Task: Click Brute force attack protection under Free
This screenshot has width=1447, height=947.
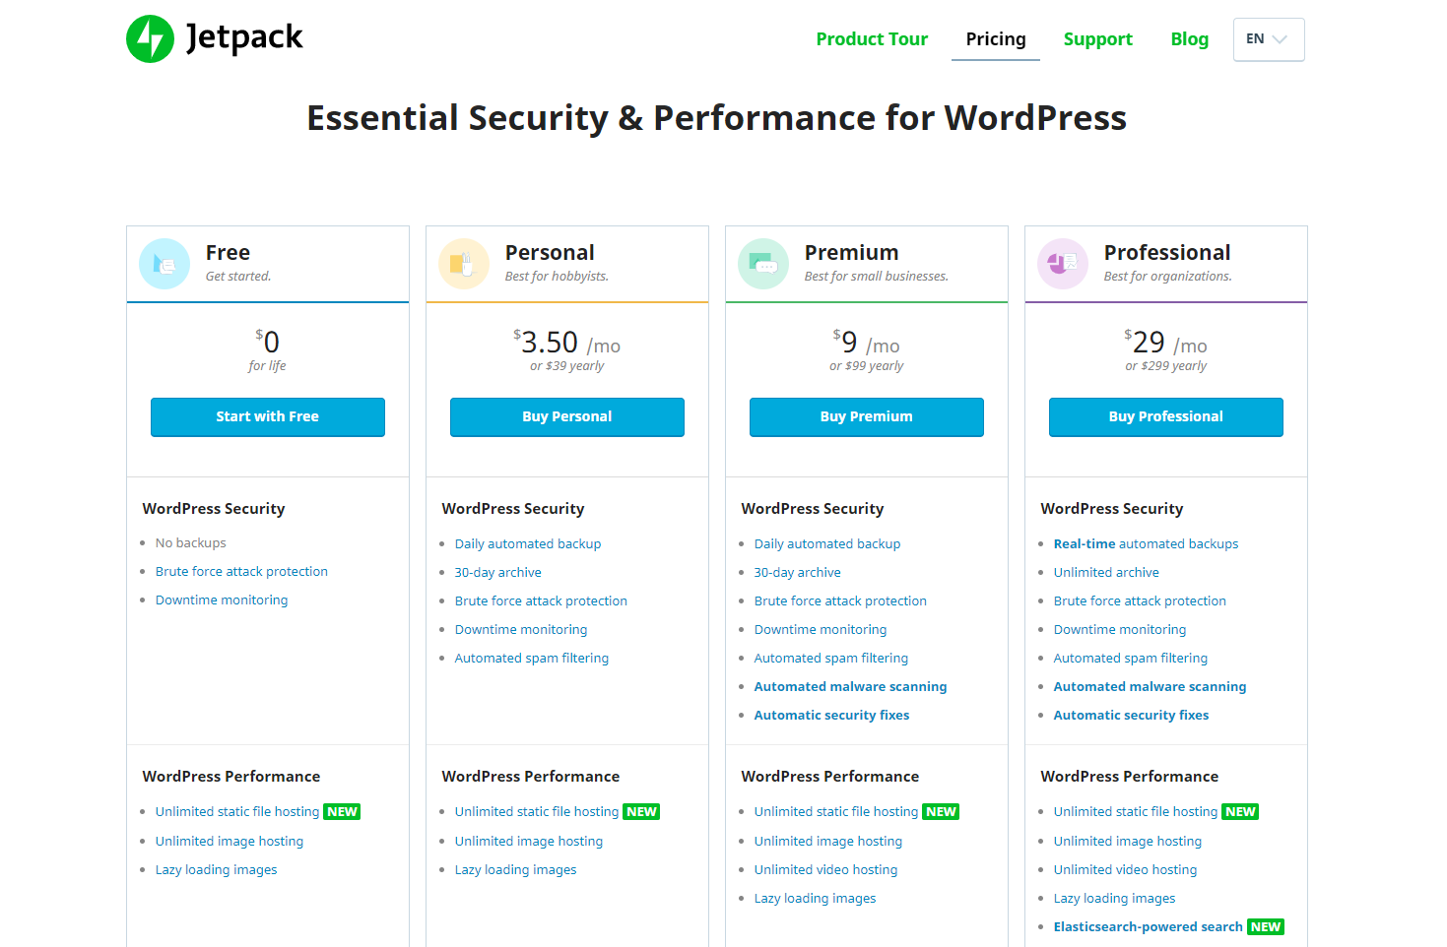Action: (241, 571)
